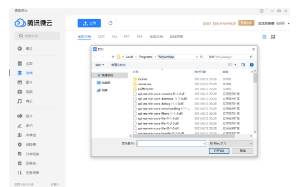Open the dialog view options dropdown
Image resolution: width=306 pixels, height=187 pixels.
pyautogui.click(x=235, y=65)
